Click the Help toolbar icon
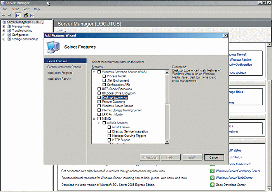The image size is (272, 192). click(26, 16)
